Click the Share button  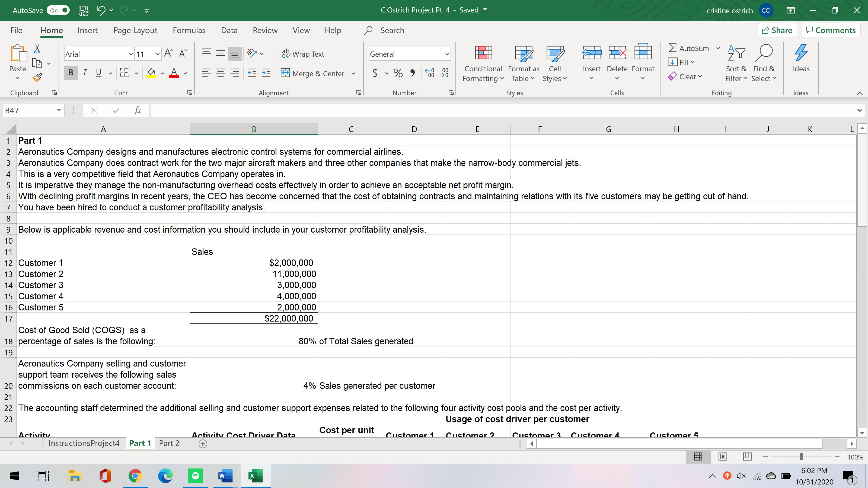coord(777,30)
